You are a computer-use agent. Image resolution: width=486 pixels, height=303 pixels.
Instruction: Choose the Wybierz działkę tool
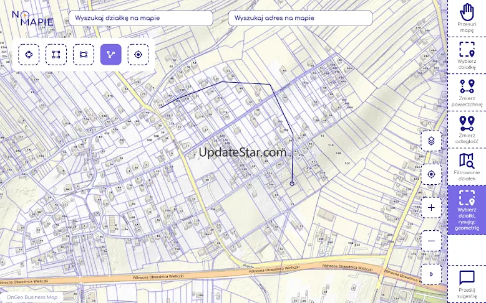[x=467, y=55]
